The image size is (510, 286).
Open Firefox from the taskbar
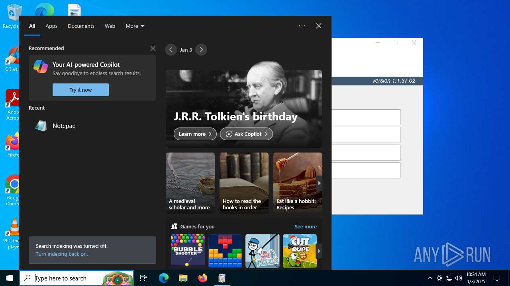coord(202,278)
